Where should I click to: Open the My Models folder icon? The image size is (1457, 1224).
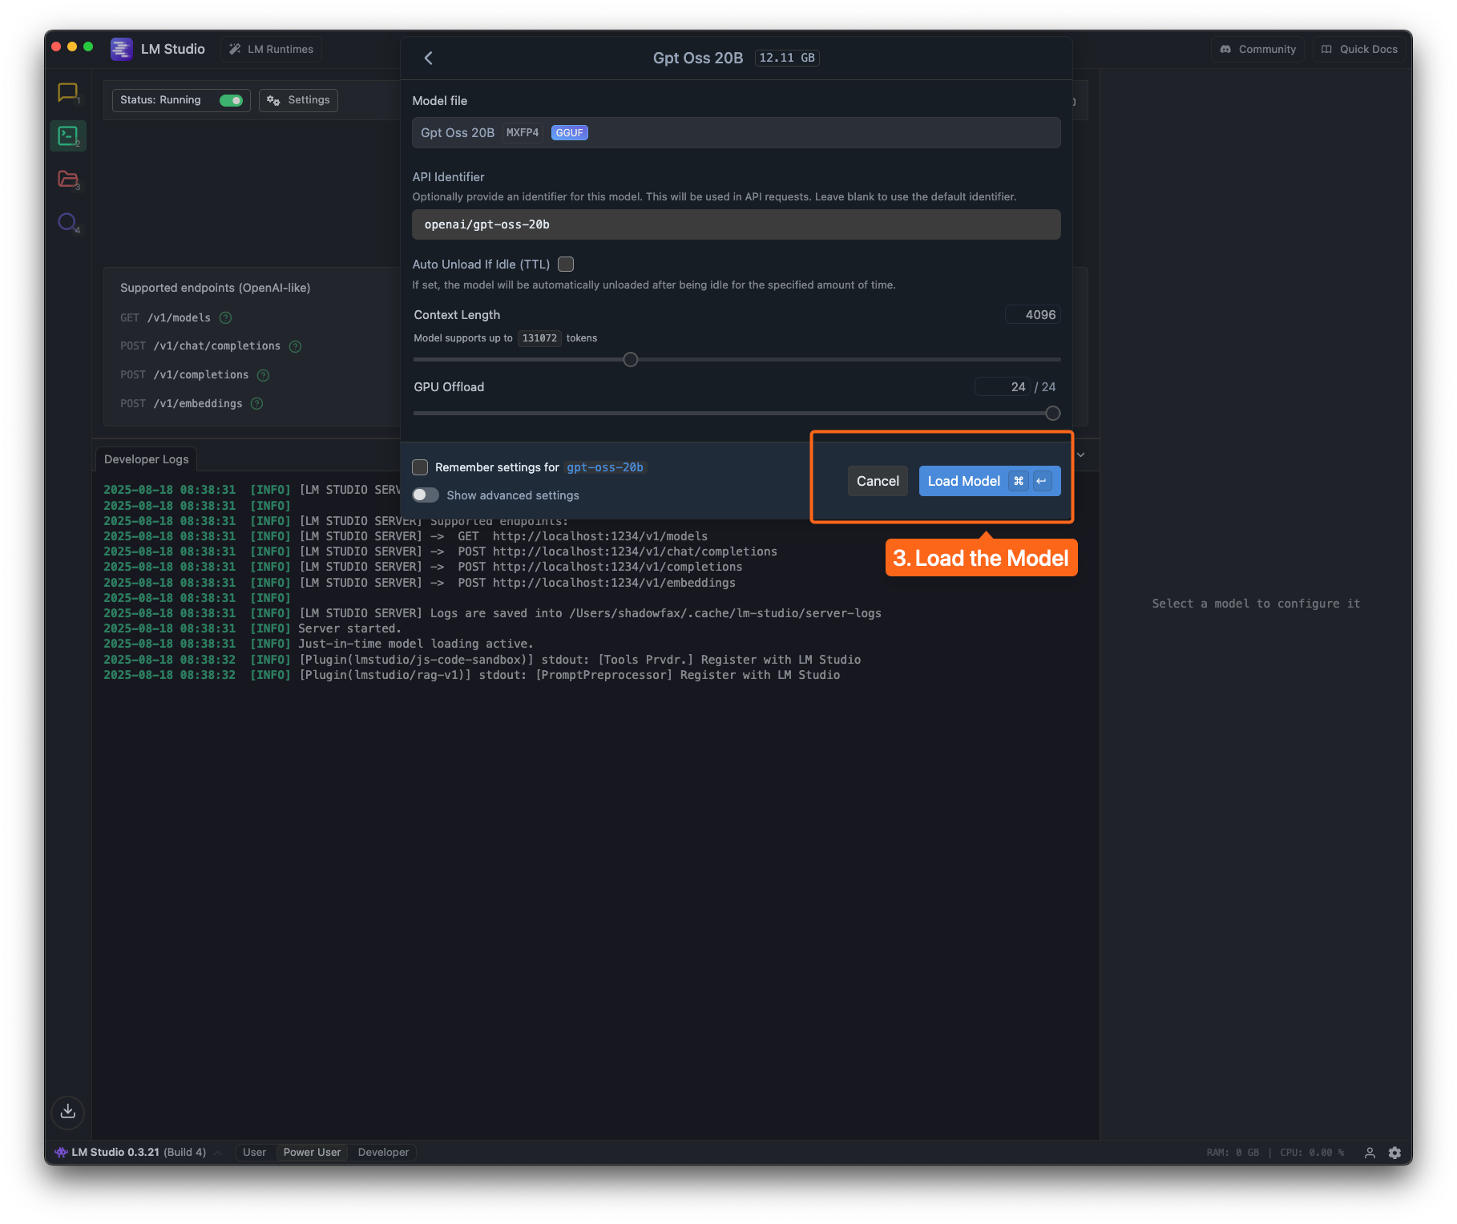[x=68, y=179]
